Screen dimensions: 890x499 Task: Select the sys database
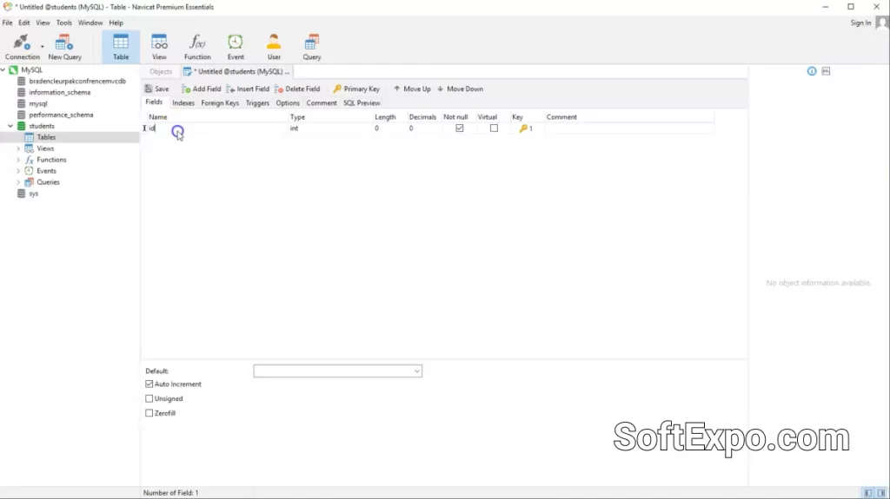point(34,194)
